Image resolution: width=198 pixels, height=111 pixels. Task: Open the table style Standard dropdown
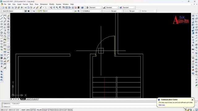(x=129, y=7)
